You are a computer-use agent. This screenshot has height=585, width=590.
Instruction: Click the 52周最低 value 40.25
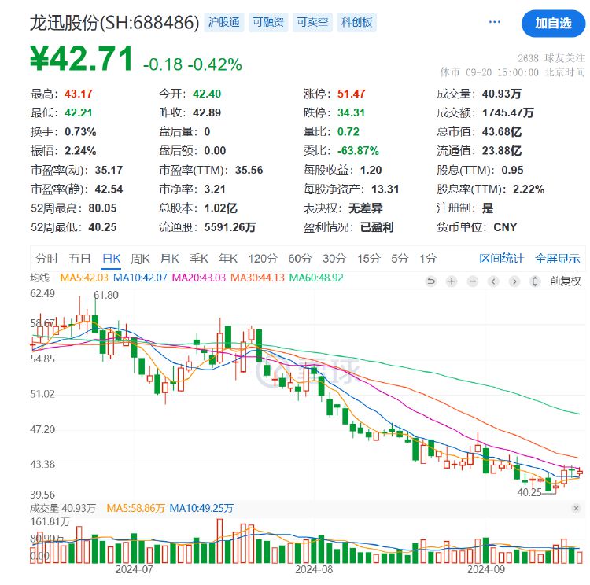pyautogui.click(x=102, y=227)
